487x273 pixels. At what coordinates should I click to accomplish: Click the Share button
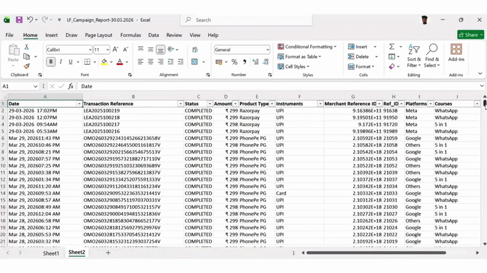468,35
